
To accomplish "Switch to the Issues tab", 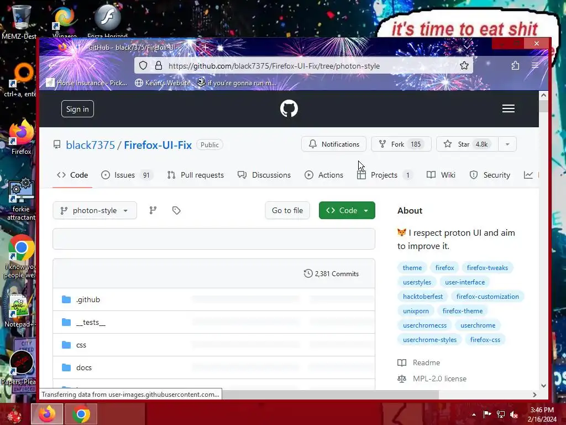I will click(x=127, y=175).
